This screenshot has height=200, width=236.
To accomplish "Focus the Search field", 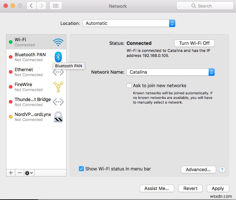I will 205,6.
